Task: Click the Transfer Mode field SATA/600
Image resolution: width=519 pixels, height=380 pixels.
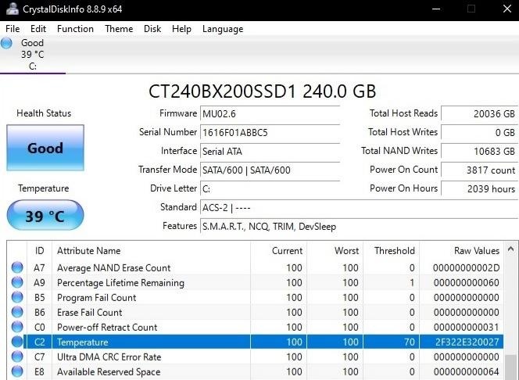Action: [x=270, y=170]
